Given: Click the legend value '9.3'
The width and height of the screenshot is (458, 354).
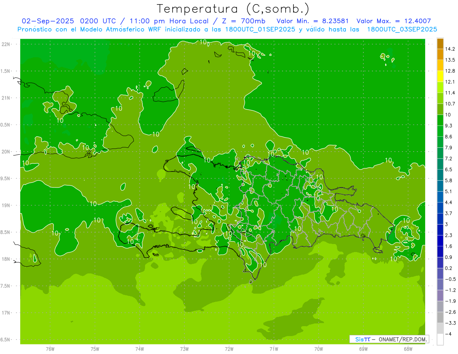Looking at the screenshot, I should [x=449, y=126].
